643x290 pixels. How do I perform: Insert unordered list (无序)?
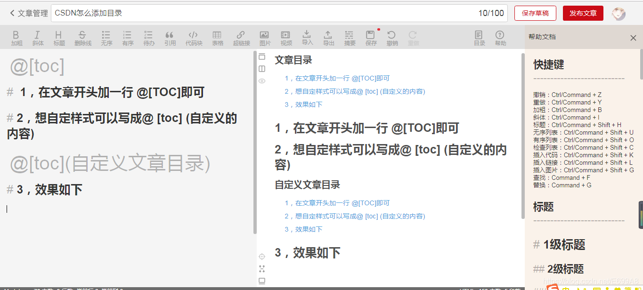(x=106, y=38)
